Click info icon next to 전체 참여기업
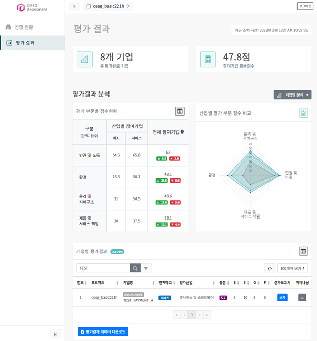317x341 pixels. (182, 132)
